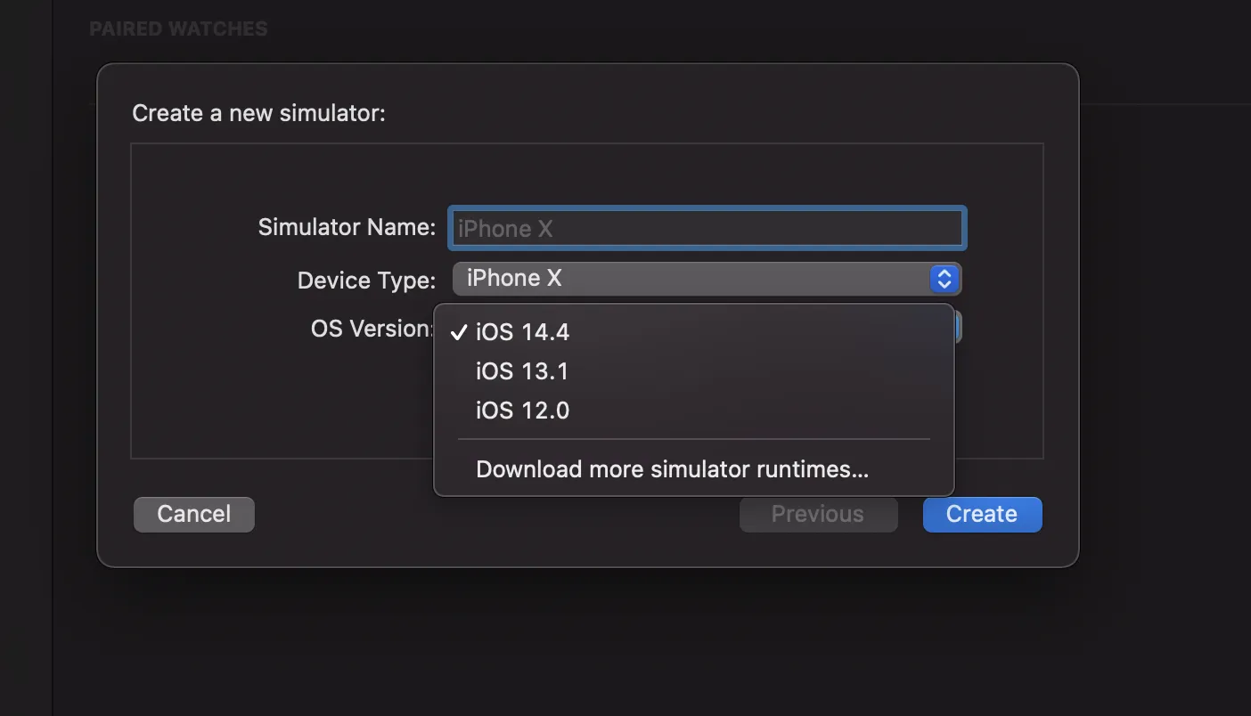Focus the Simulator Name text field
The image size is (1251, 716).
click(x=707, y=228)
